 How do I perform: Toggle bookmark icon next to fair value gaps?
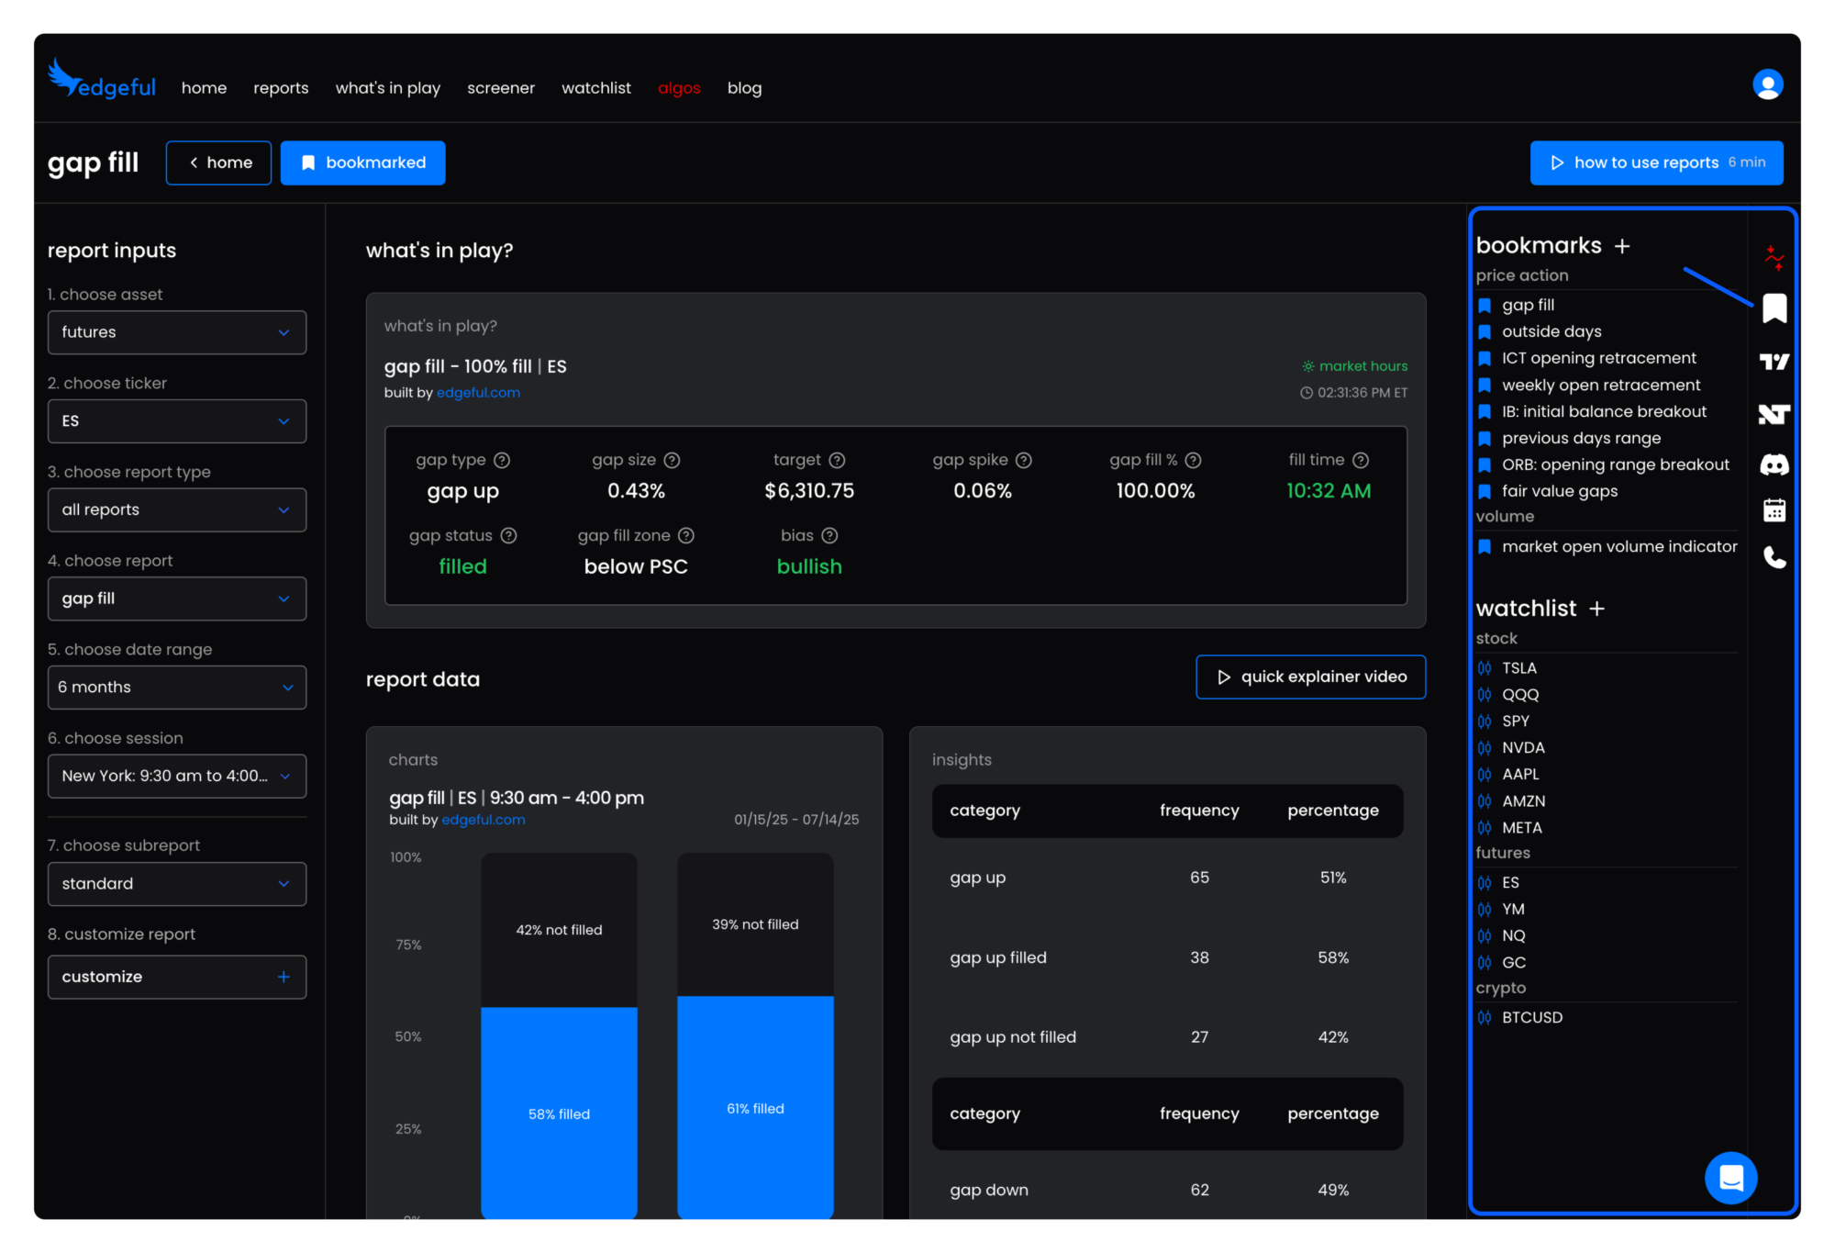coord(1485,491)
